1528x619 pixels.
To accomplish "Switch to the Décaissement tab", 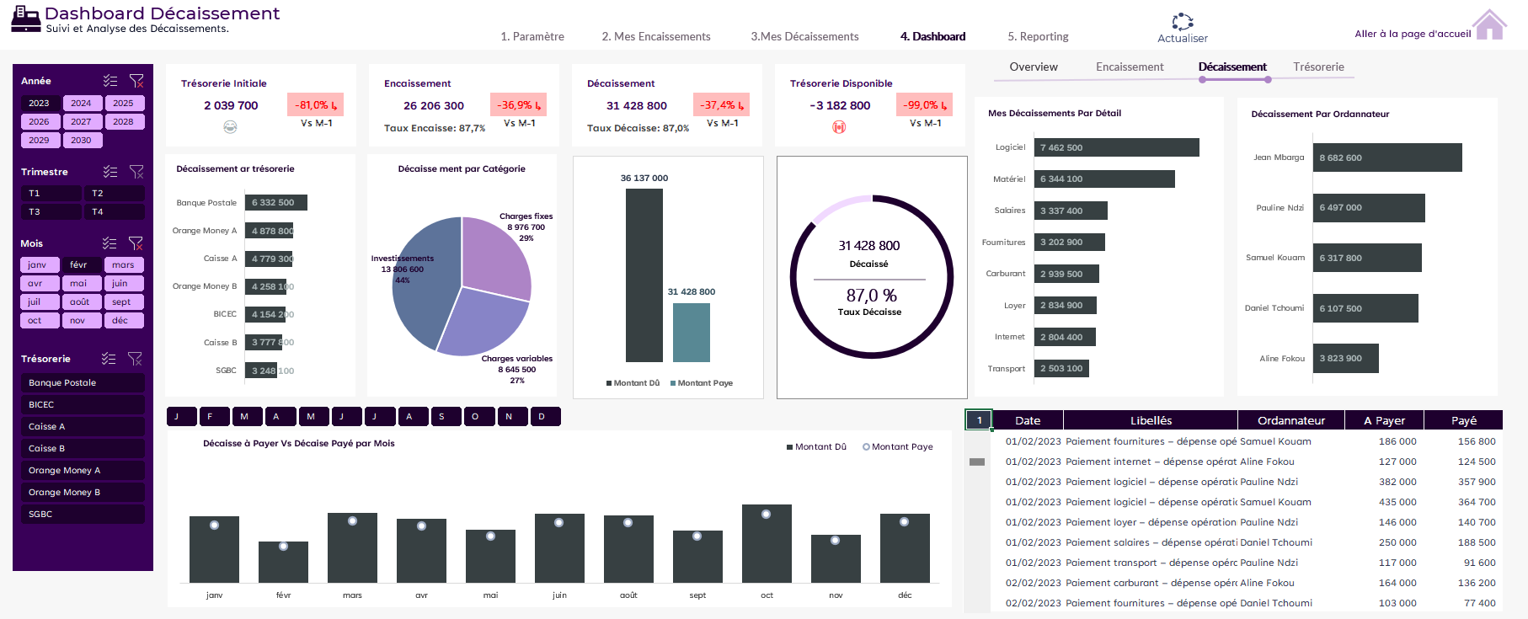I will coord(1232,67).
